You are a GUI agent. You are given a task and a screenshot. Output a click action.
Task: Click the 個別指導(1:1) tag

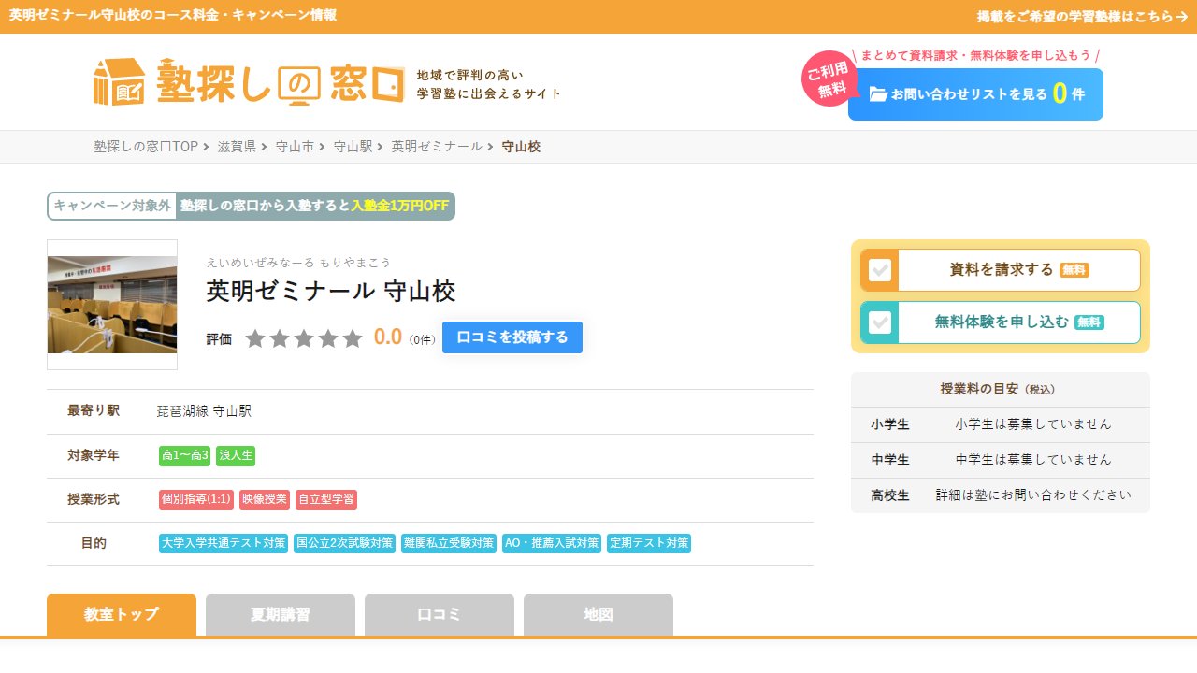pos(196,500)
